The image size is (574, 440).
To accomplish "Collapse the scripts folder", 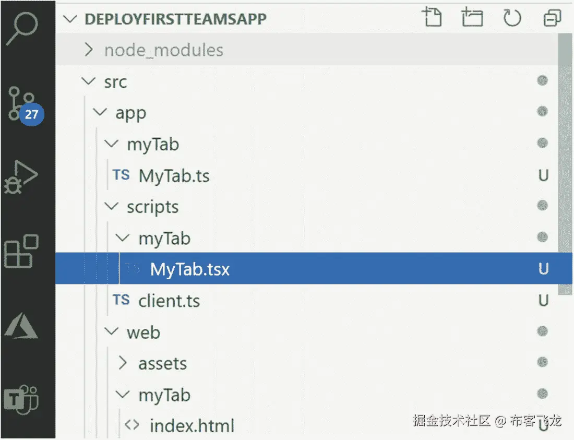I will tap(152, 207).
